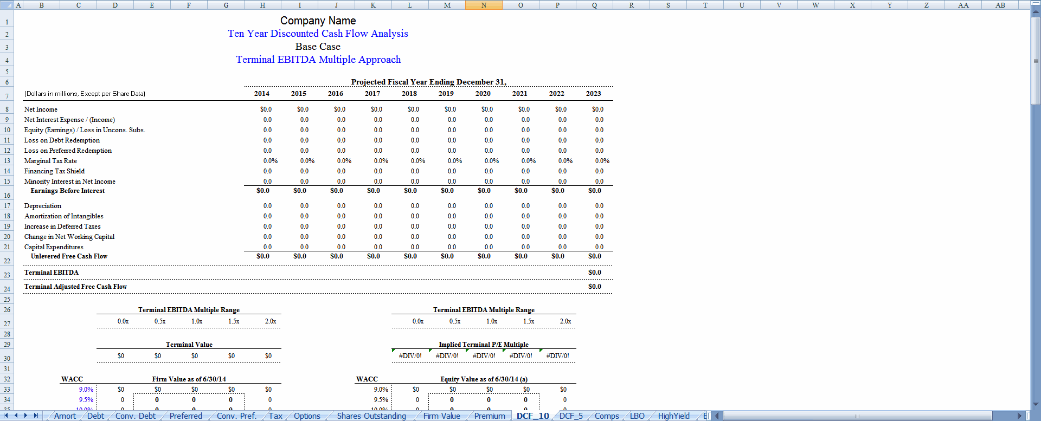The image size is (1041, 421).
Task: Open the LBO sheet tab
Action: [638, 416]
